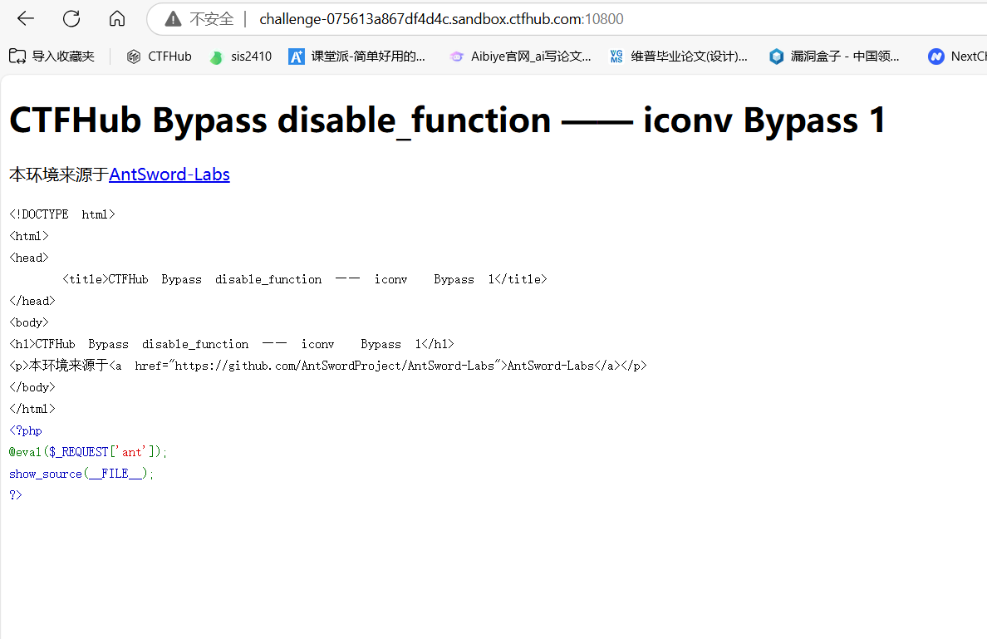The height and width of the screenshot is (639, 987).
Task: Open the 漏洞盒子 bookmark
Action: [834, 57]
